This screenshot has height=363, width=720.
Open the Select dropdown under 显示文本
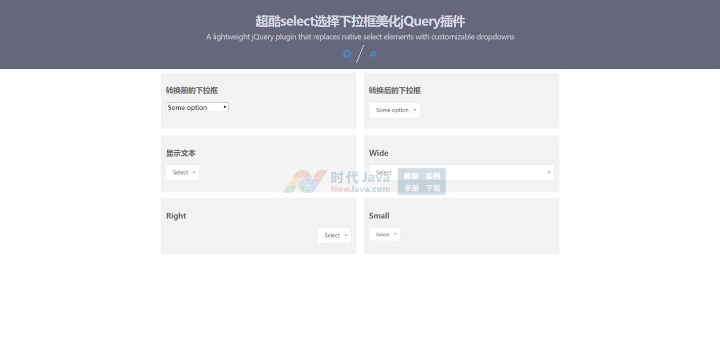tap(182, 173)
